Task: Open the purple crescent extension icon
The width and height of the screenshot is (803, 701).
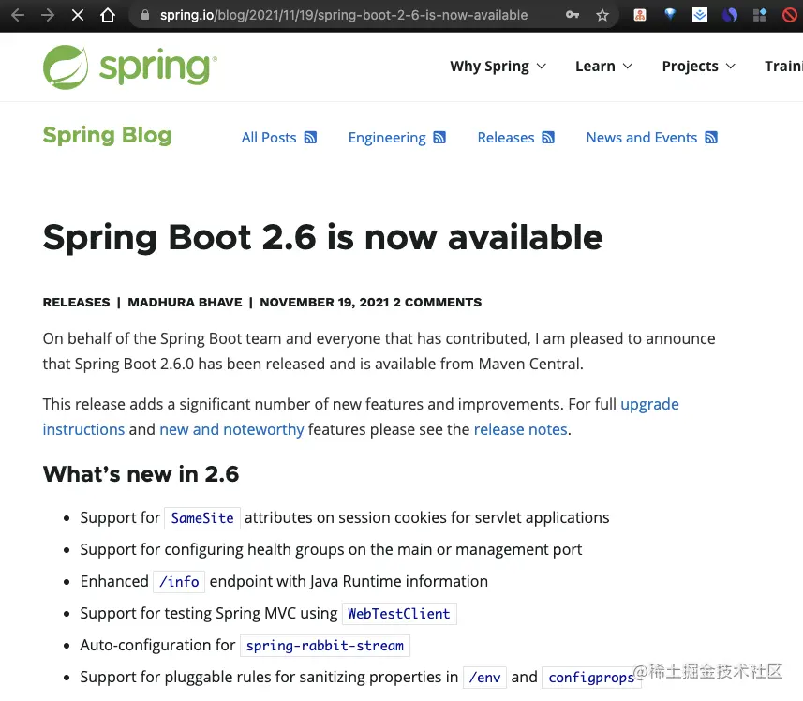Action: coord(730,15)
